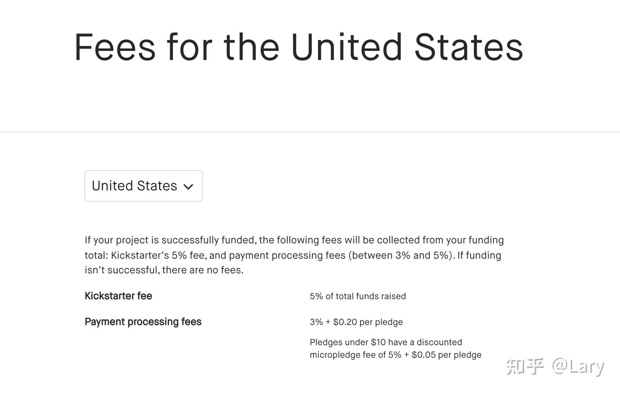Select the intro paragraph about successful funding
Screen dimensions: 620x394
coord(294,255)
